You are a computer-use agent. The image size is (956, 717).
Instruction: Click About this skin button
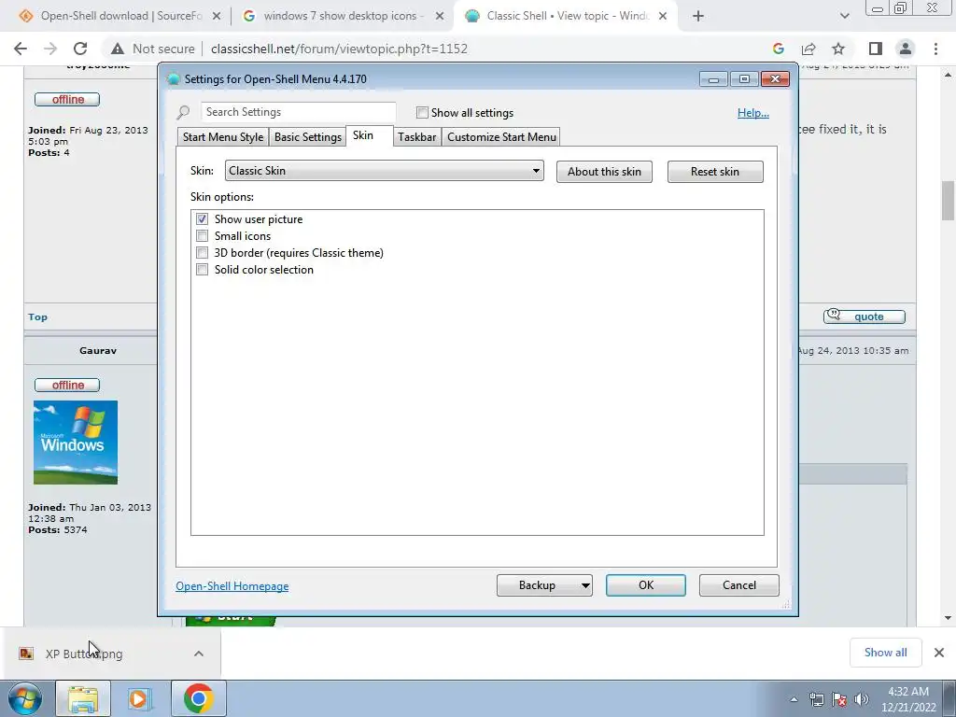tap(604, 172)
